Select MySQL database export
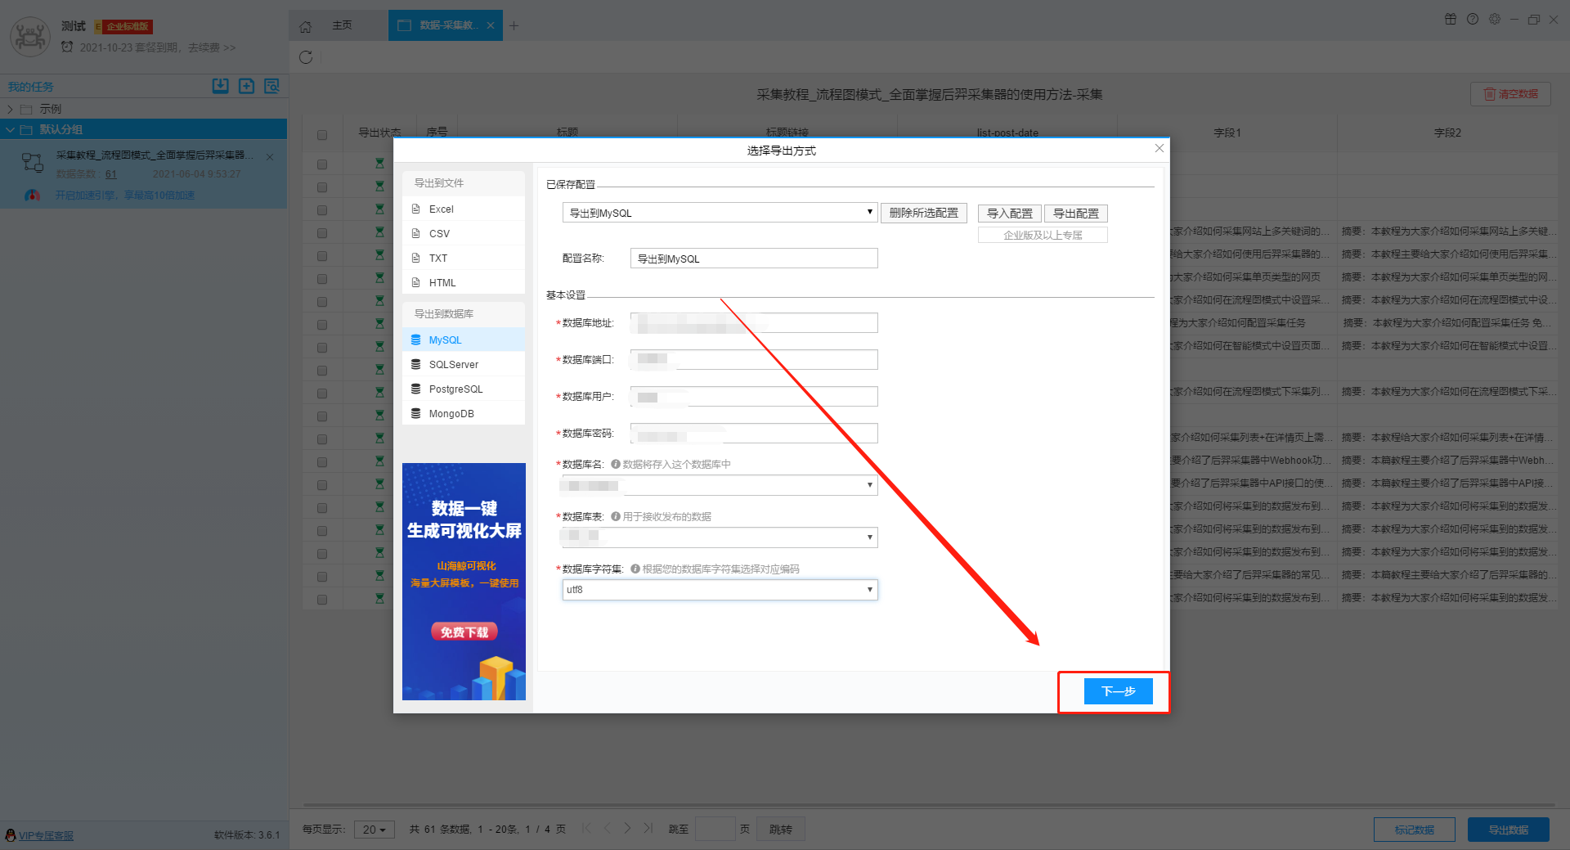The image size is (1570, 850). click(464, 340)
